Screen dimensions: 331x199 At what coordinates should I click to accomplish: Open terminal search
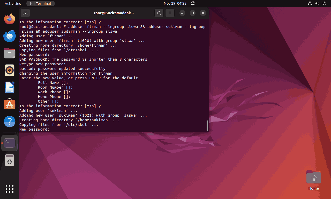pos(159,13)
